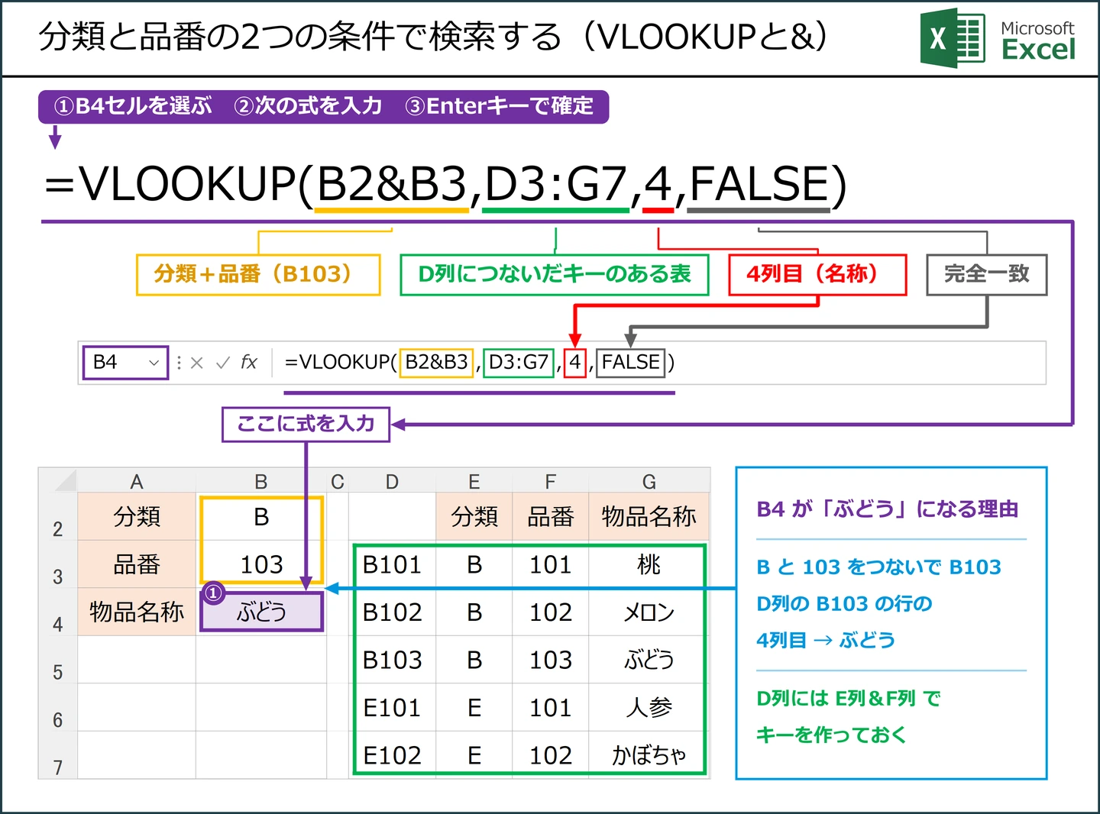Select the key cell B102
The image size is (1100, 814).
pyautogui.click(x=392, y=612)
